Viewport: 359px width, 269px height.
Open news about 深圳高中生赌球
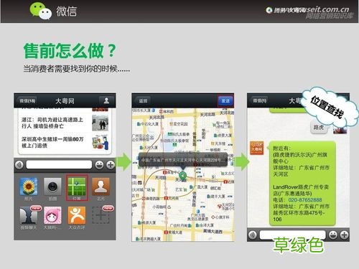[52, 142]
